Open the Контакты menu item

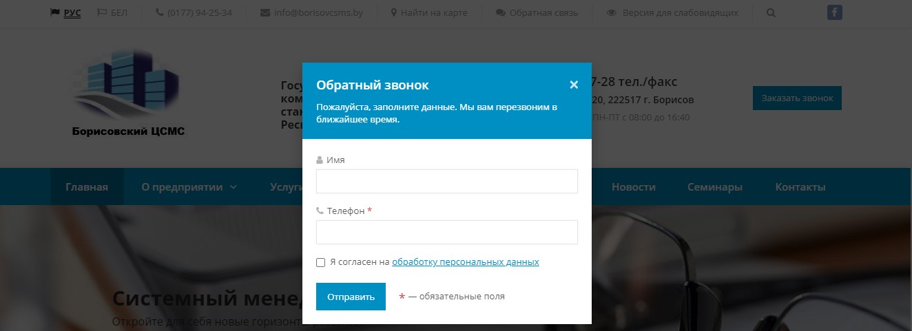click(800, 187)
